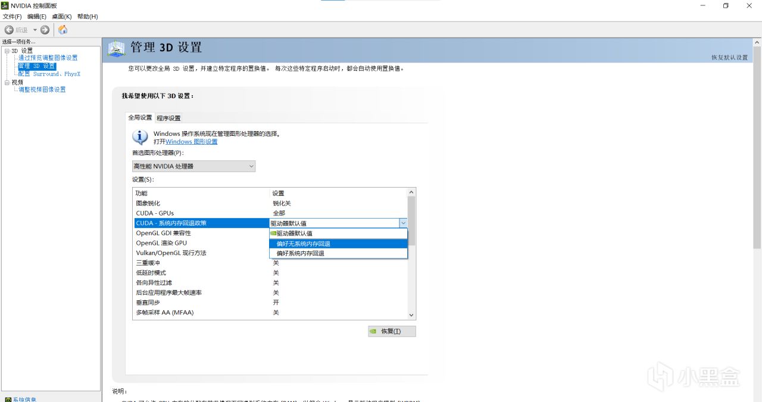Collapse the 视频 tree node
This screenshot has height=402, width=762.
7,82
